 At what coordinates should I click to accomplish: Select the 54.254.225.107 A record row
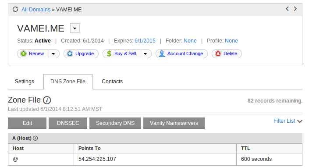click(x=155, y=159)
